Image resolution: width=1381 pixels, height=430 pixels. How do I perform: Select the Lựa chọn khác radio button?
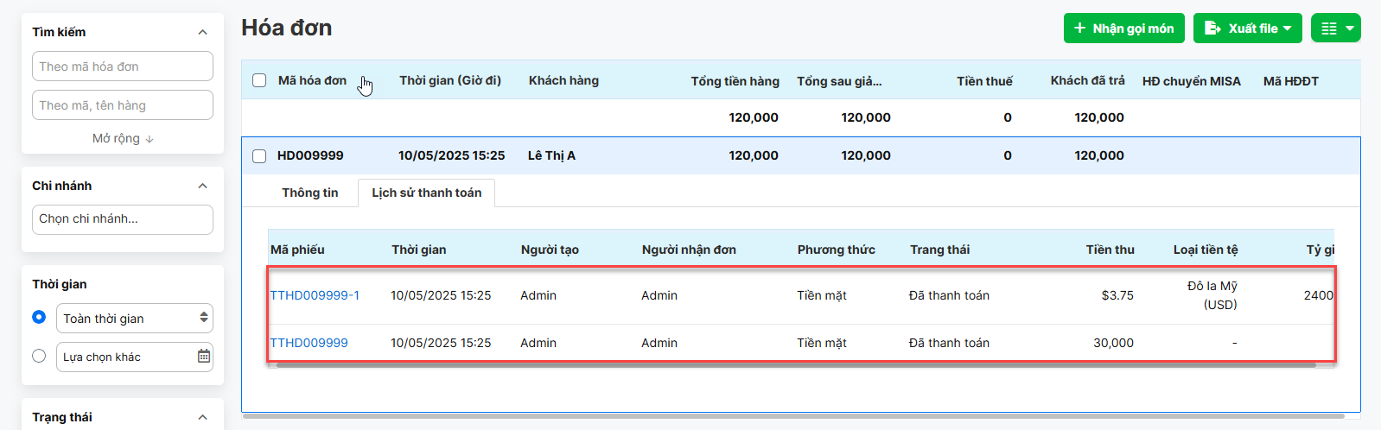click(39, 356)
